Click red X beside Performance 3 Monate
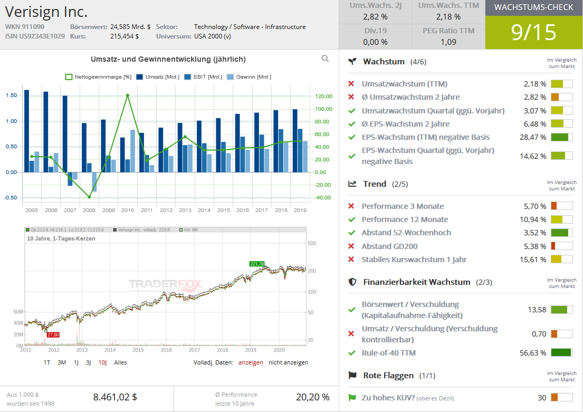583x412 pixels. point(351,206)
